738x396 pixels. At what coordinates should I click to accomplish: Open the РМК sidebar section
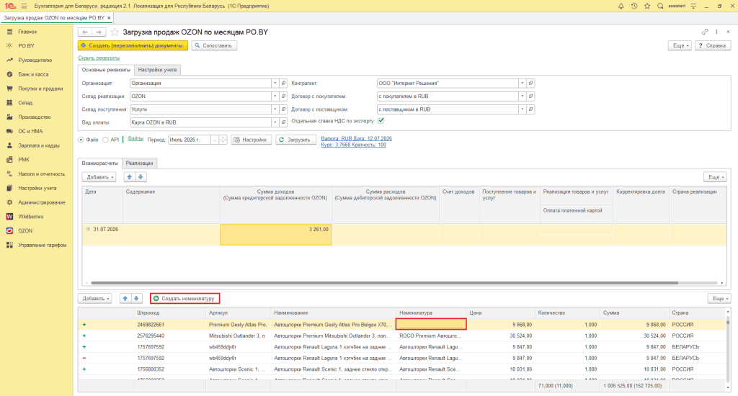pyautogui.click(x=24, y=159)
